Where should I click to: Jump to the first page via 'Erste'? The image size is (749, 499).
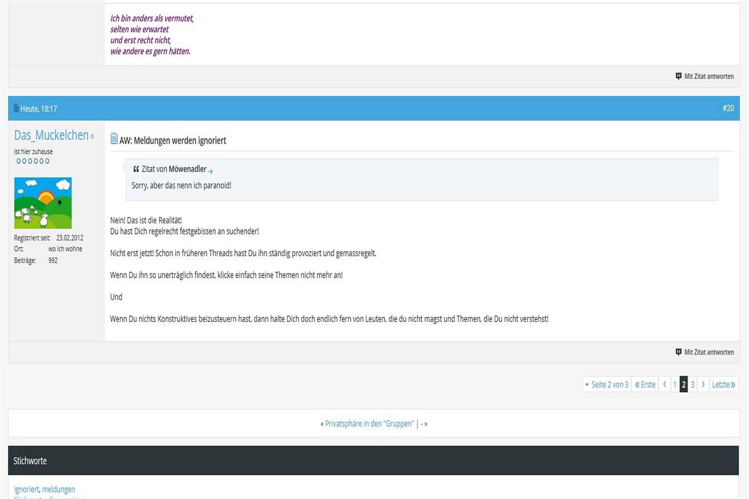tap(645, 384)
